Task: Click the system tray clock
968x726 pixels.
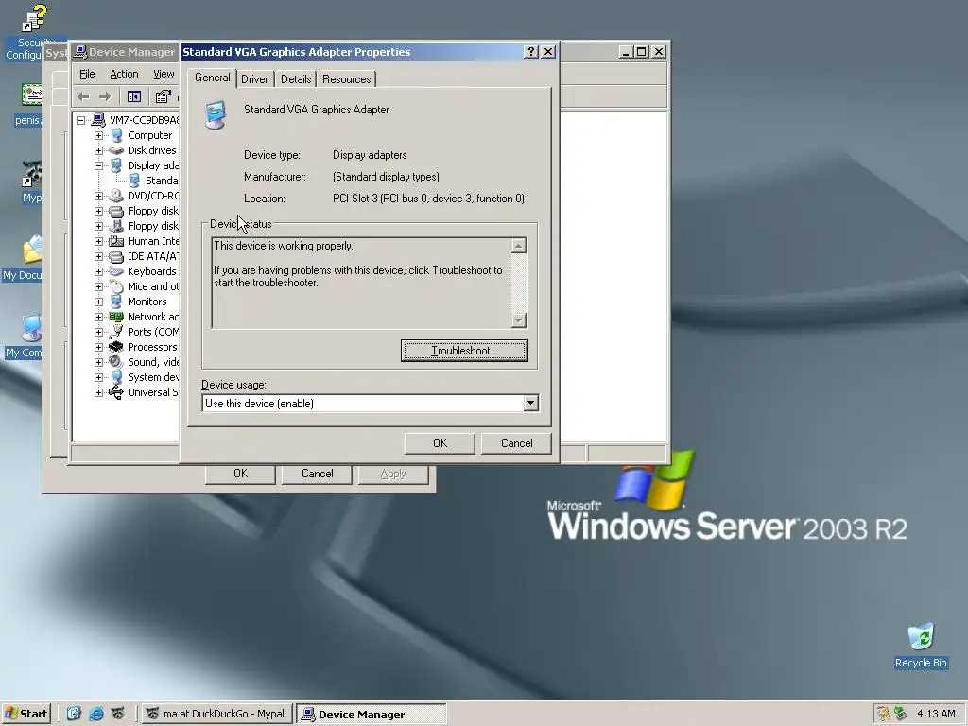Action: [937, 714]
